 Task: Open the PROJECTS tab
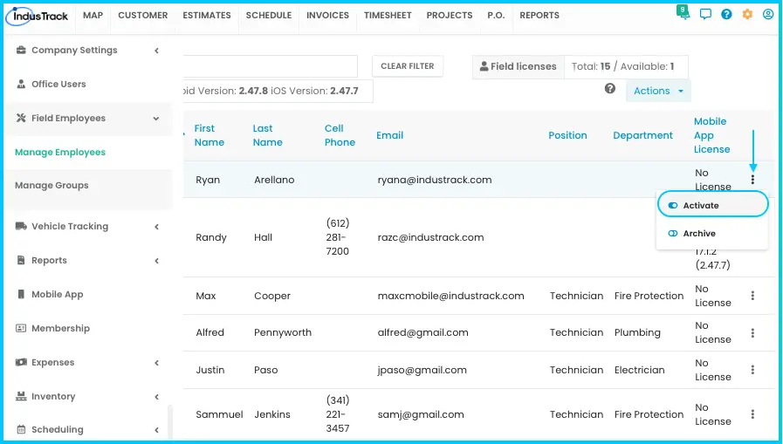450,16
